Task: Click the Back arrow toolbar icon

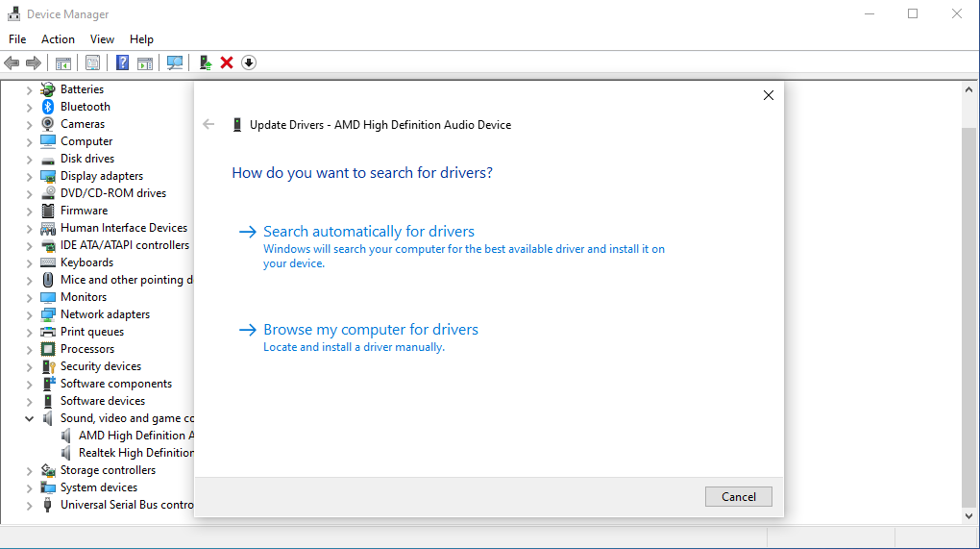Action: click(x=12, y=62)
